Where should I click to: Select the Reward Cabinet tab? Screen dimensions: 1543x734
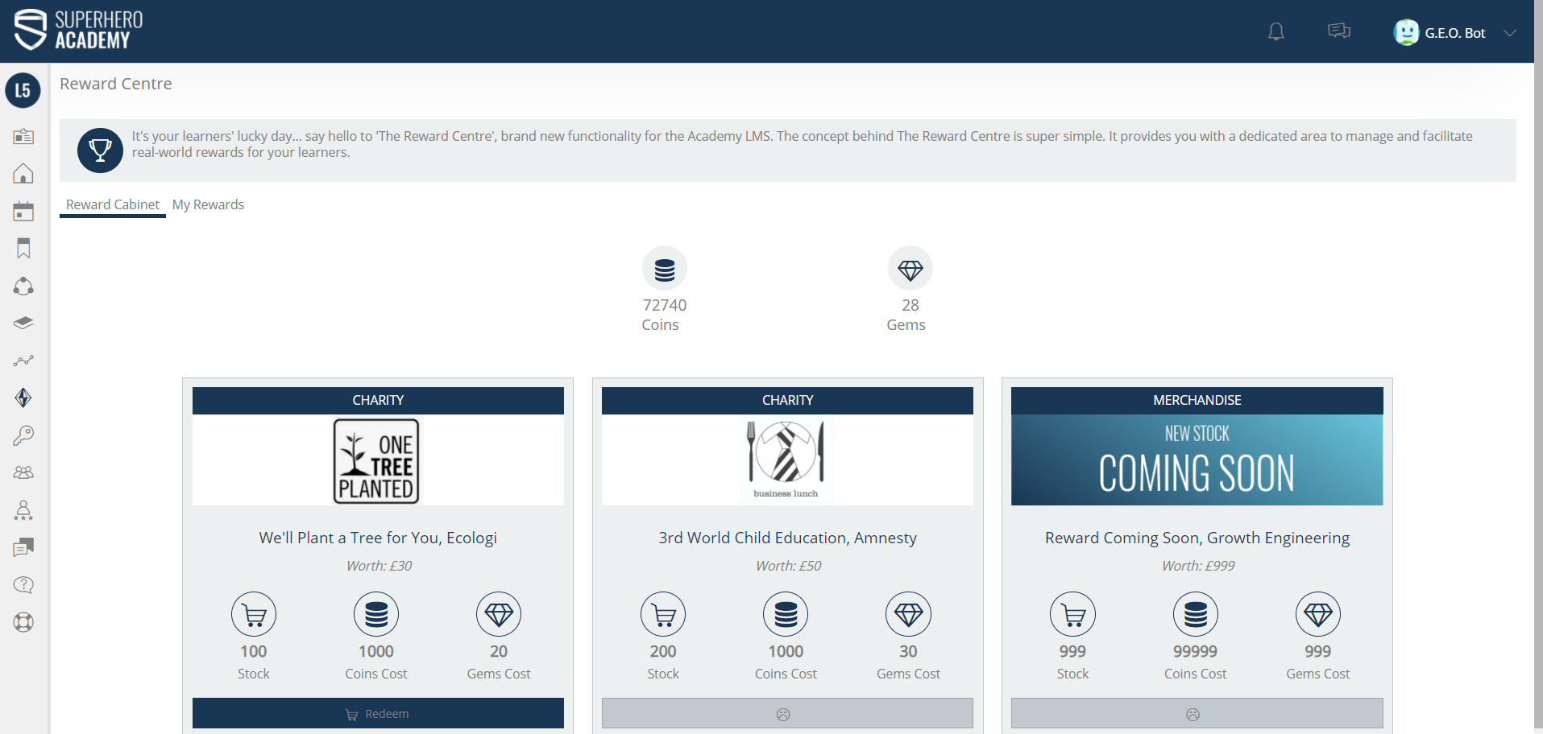click(113, 204)
